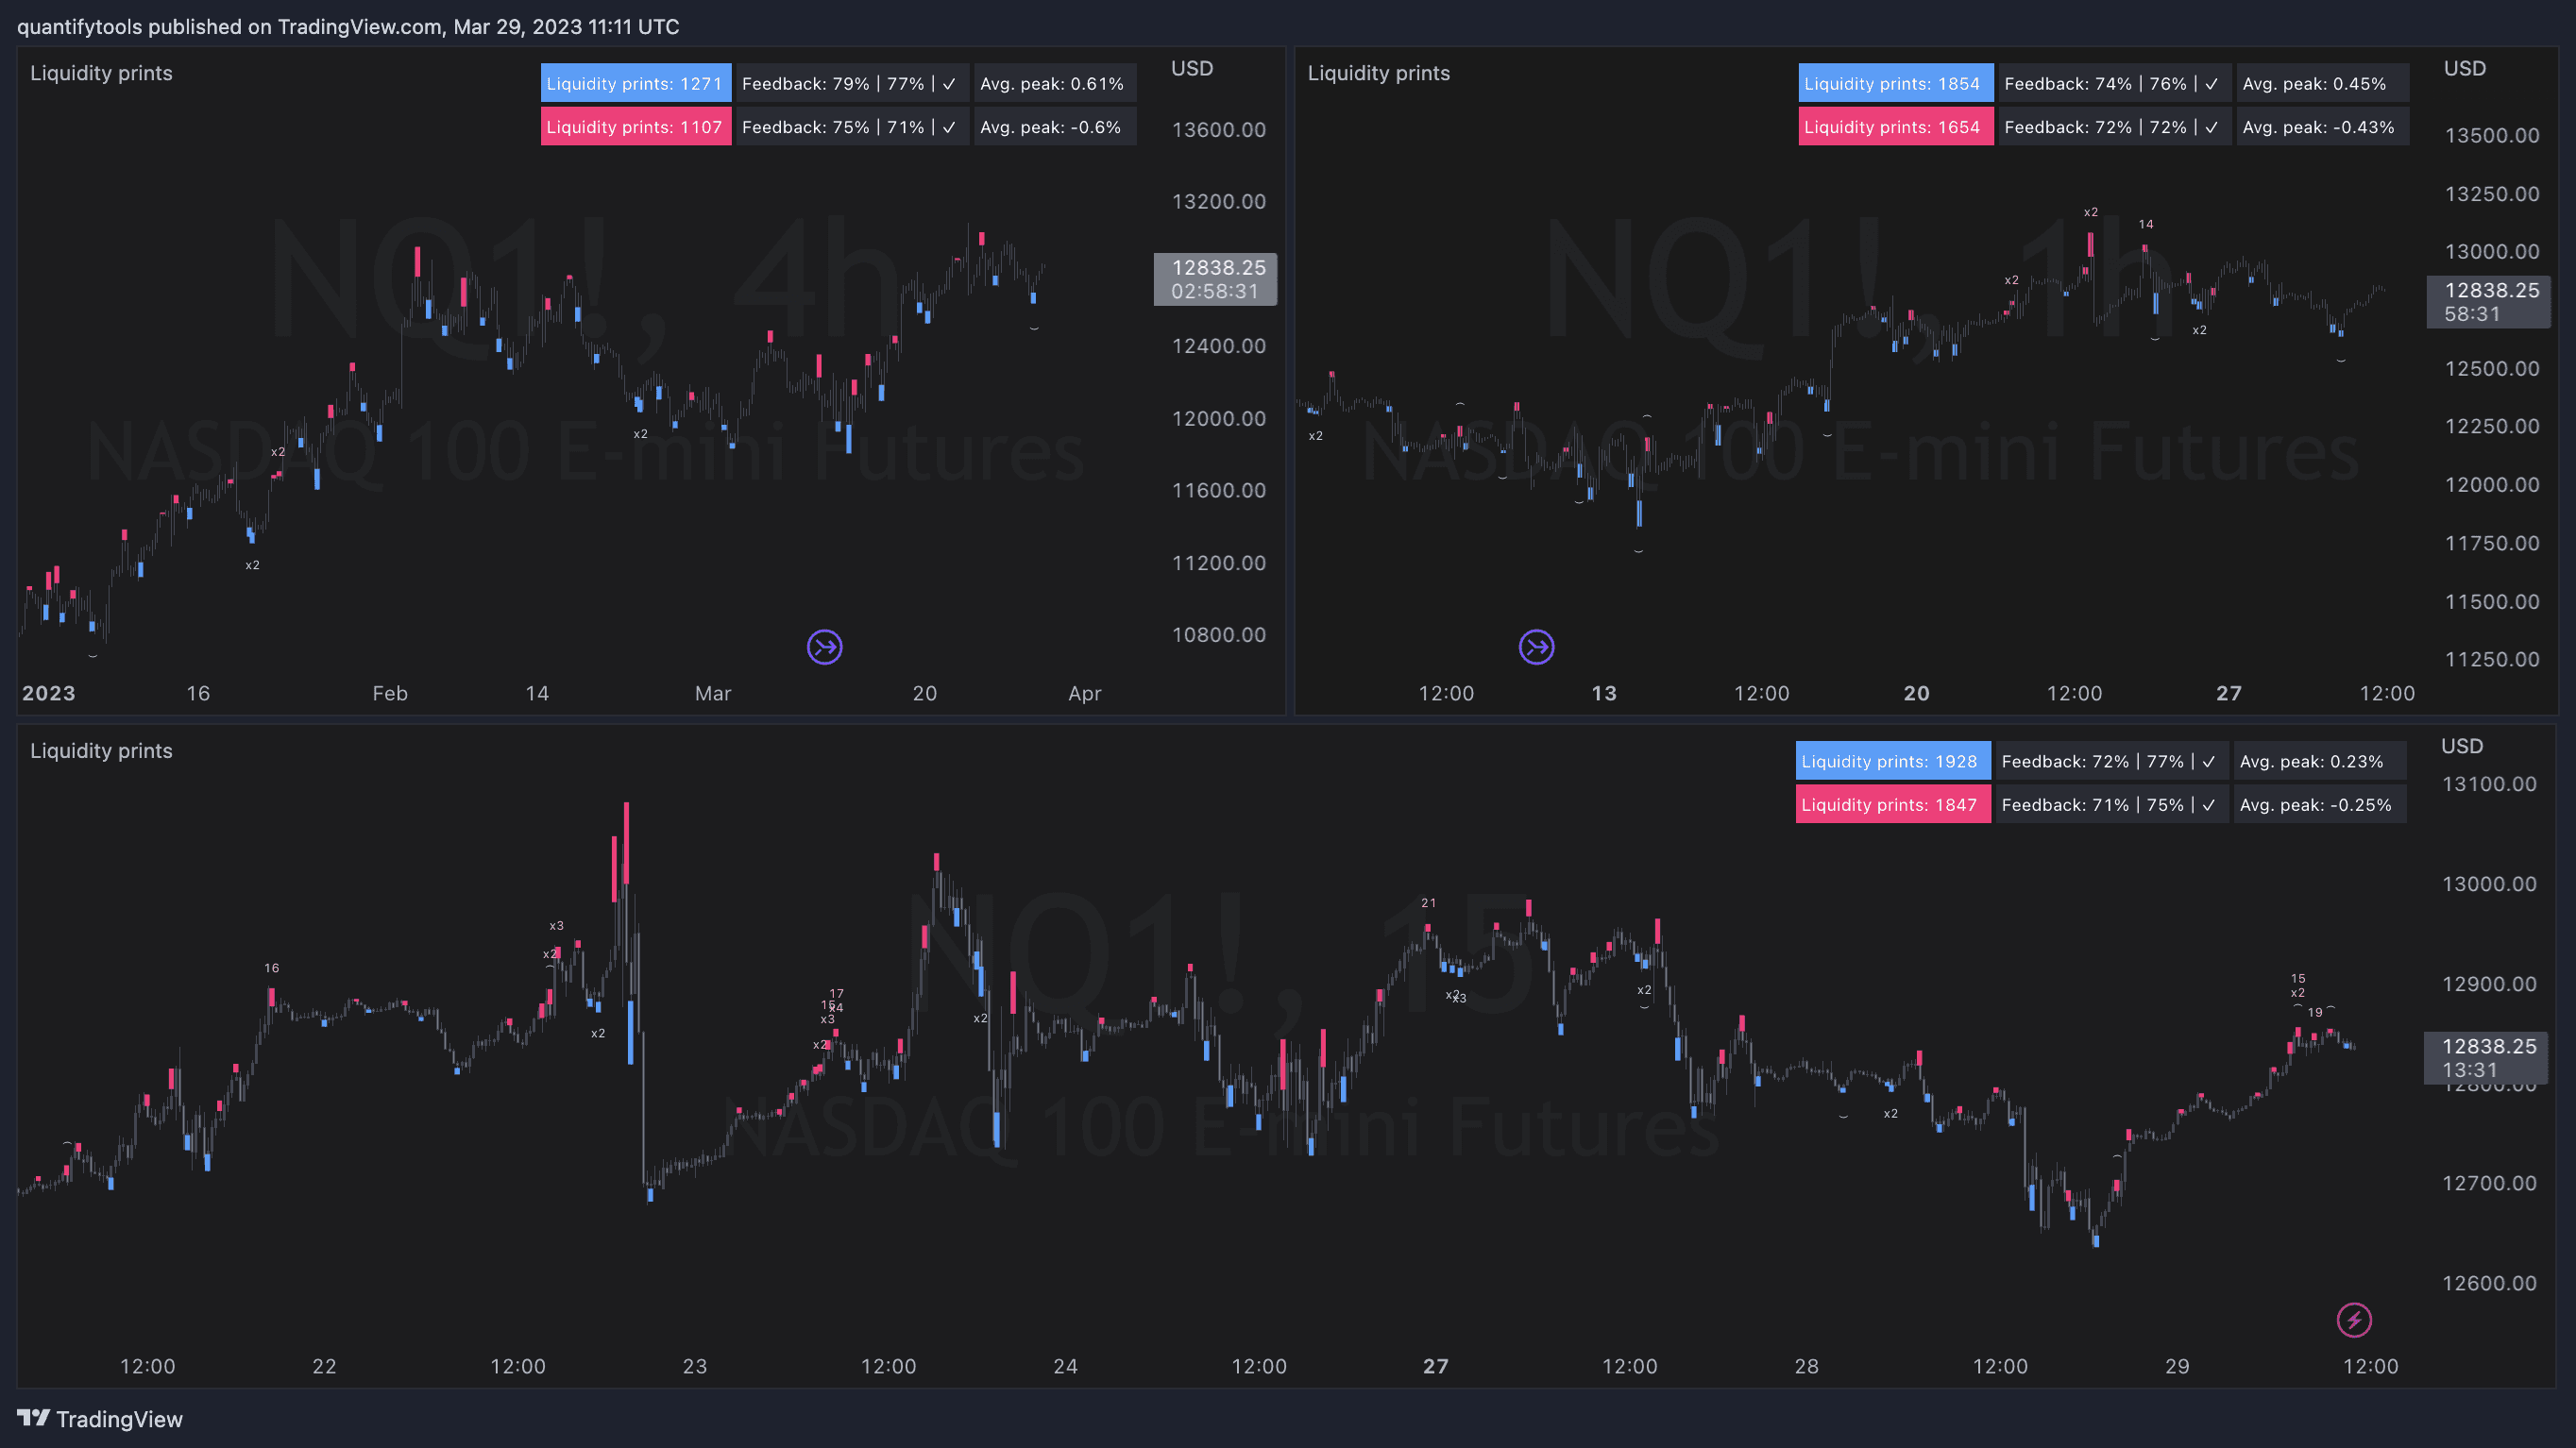This screenshot has height=1448, width=2576.
Task: Click Liquidity prints title on 1h chart
Action: click(x=1378, y=73)
